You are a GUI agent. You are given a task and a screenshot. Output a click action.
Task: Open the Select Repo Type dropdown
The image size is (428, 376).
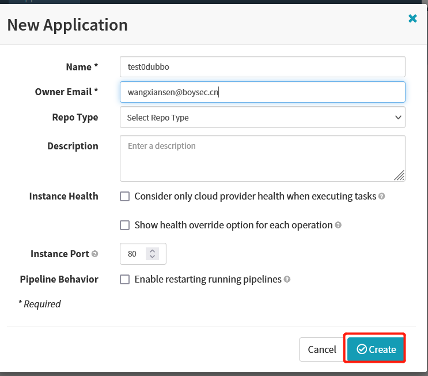click(x=262, y=117)
